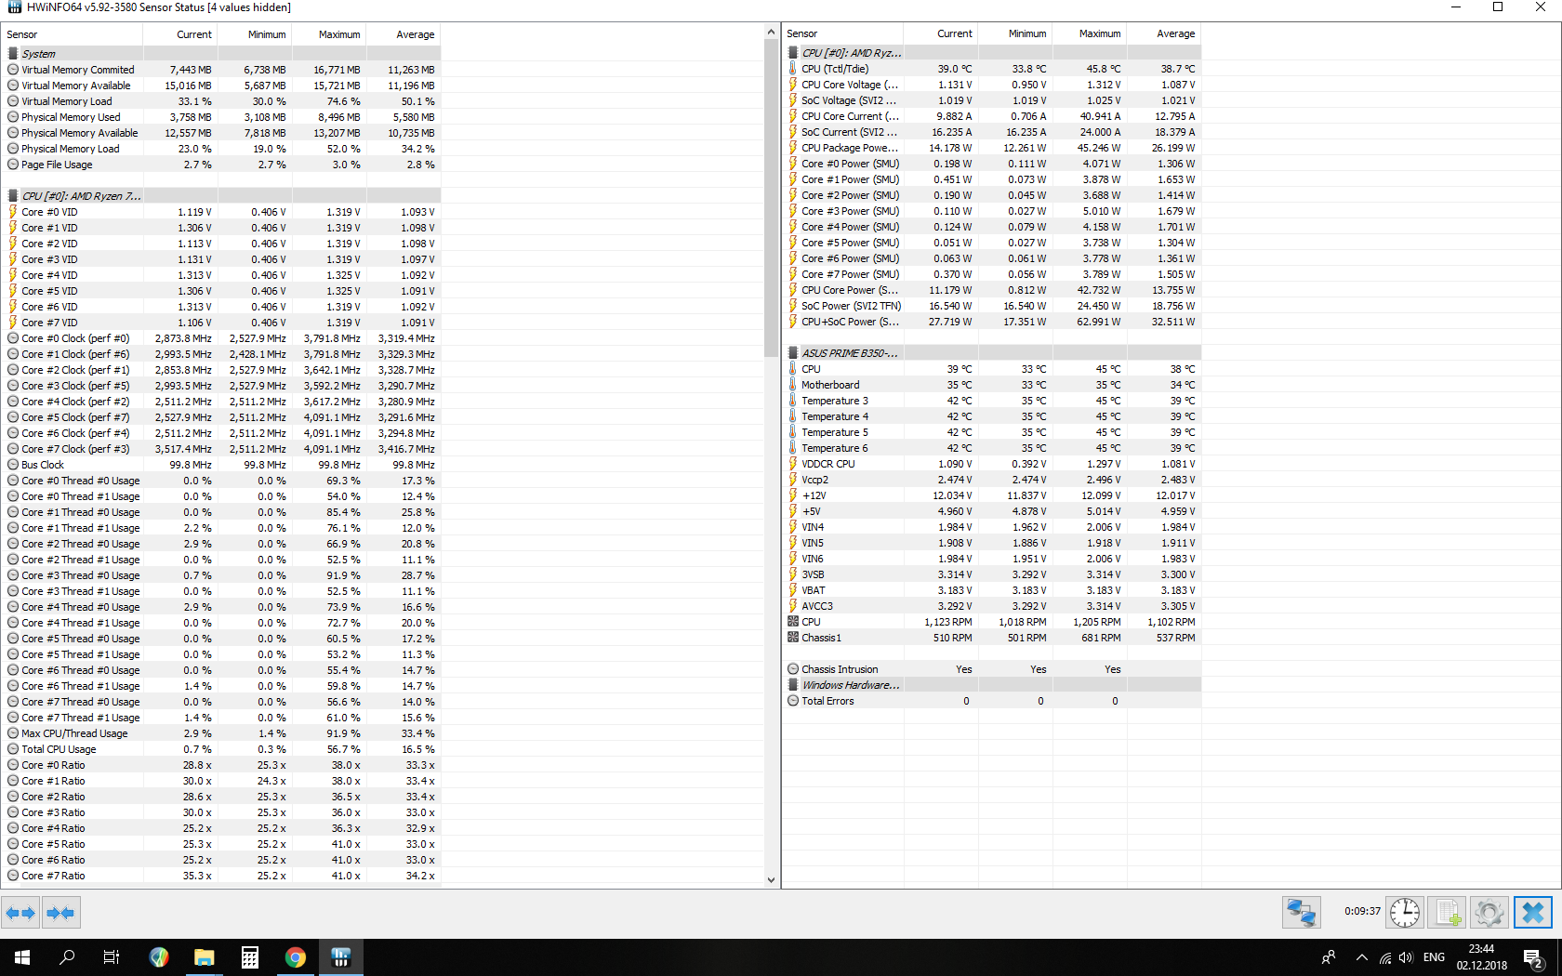The height and width of the screenshot is (976, 1562).
Task: Select the Total CPU Usage row
Action: tap(221, 749)
